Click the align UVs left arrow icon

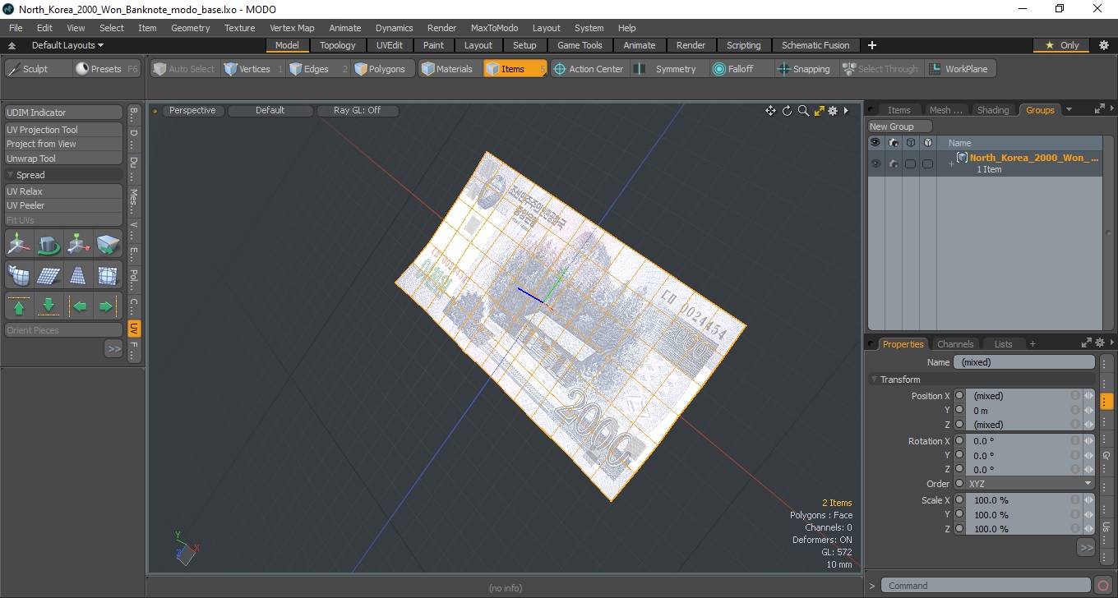78,306
